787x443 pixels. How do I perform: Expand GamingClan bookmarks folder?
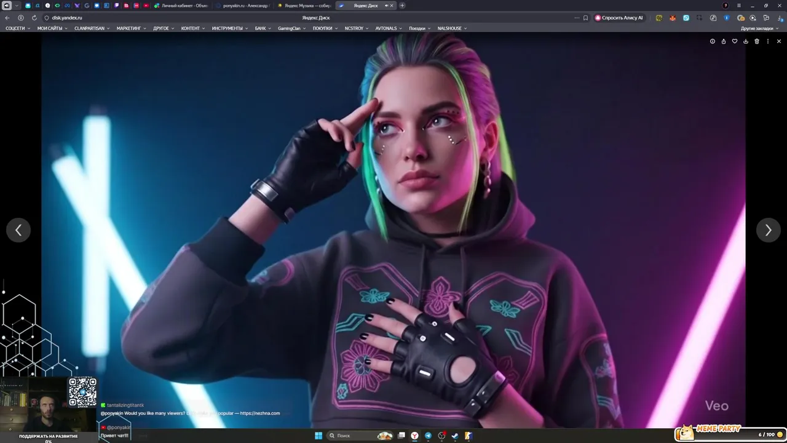pos(291,28)
